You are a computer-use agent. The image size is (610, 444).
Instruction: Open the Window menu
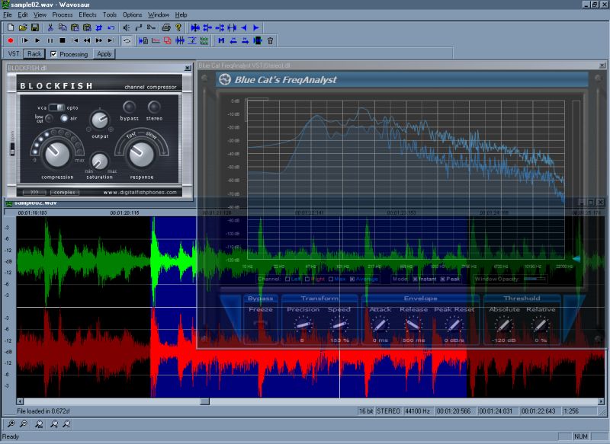click(x=159, y=14)
